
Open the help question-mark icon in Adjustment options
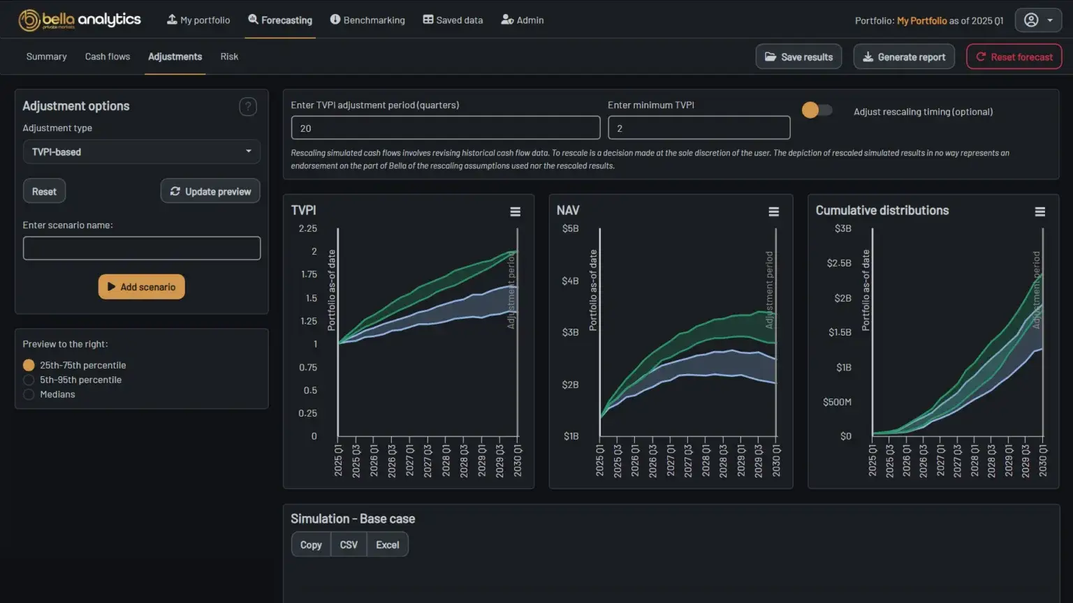click(x=247, y=106)
